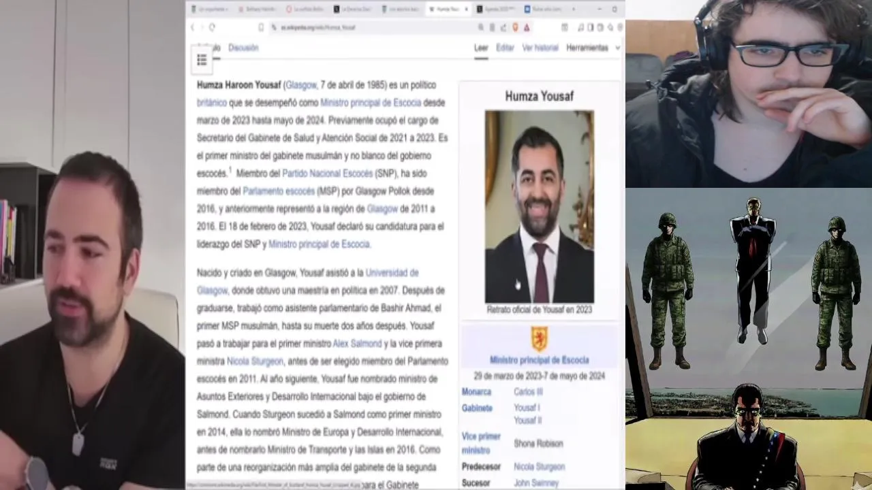Switch to the Bethany Hamilton browser tab

[x=258, y=9]
